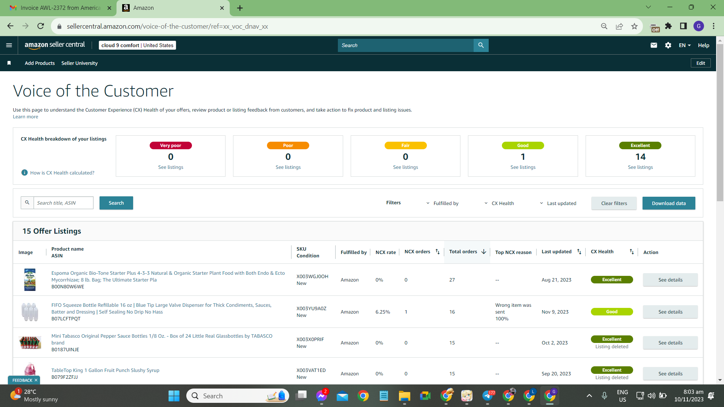This screenshot has width=724, height=407.
Task: Bookmark this page with star icon
Action: click(x=634, y=26)
